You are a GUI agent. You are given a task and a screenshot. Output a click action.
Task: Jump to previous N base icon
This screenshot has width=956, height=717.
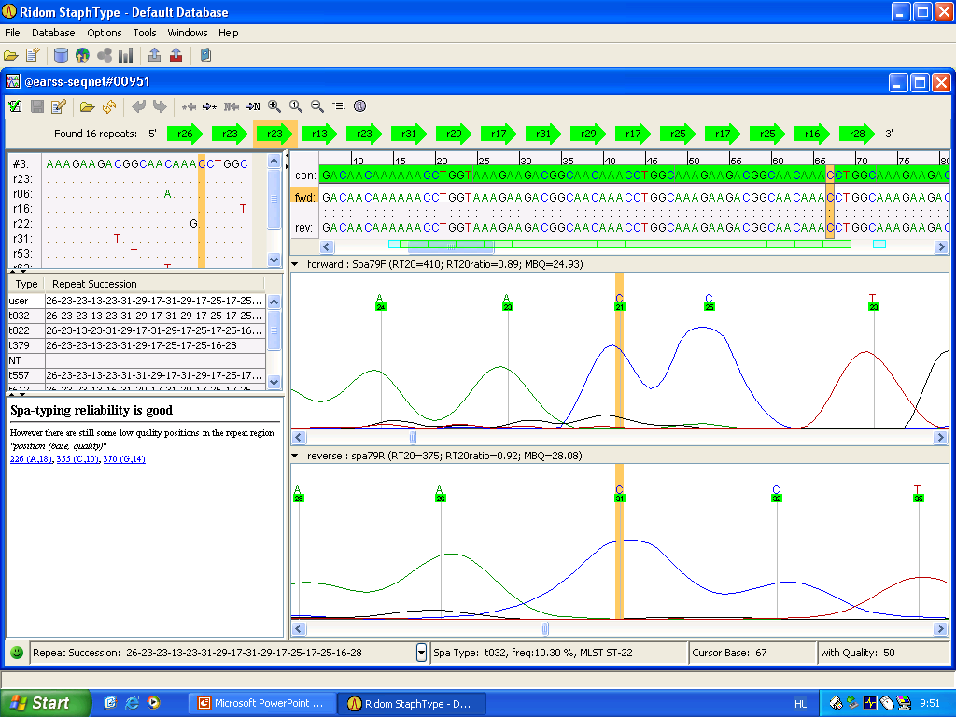click(x=232, y=106)
